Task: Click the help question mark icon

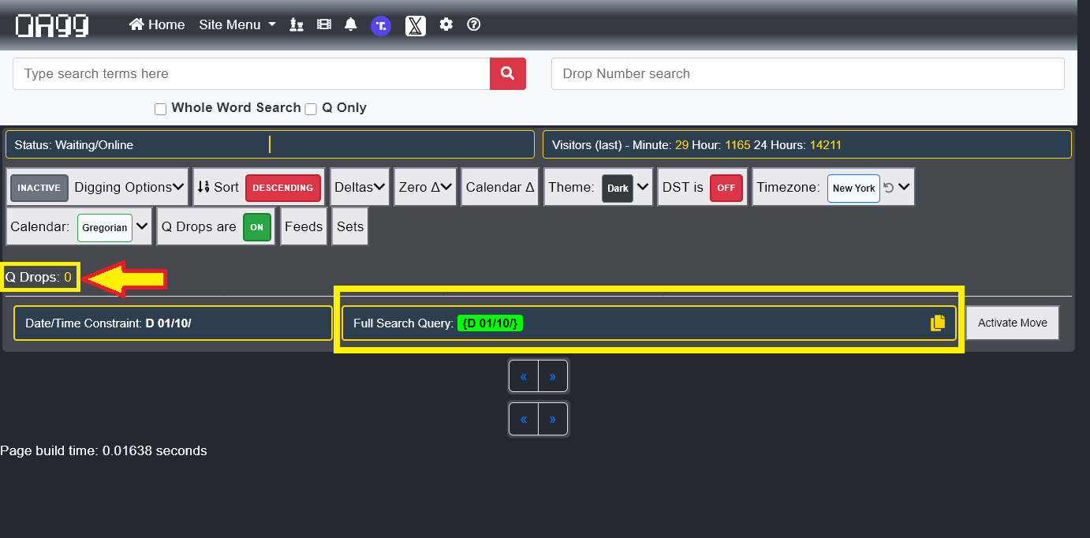Action: tap(474, 24)
